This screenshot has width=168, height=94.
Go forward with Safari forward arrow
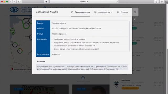tap(14, 2)
